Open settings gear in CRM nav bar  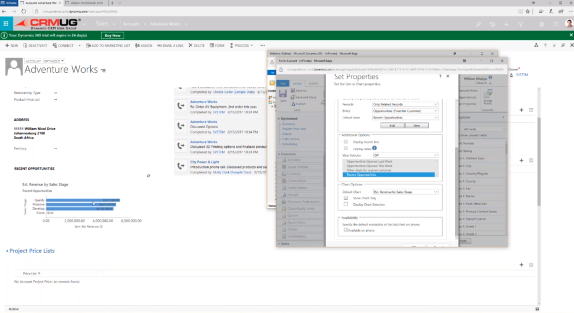pos(542,24)
